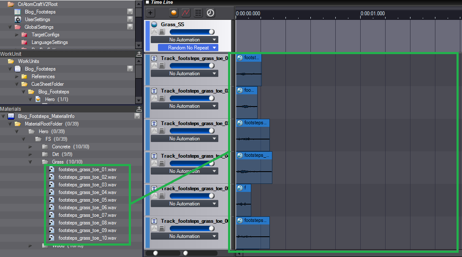This screenshot has width=462, height=257.
Task: Click the note icon on the 'f' clip
Action: 240,188
